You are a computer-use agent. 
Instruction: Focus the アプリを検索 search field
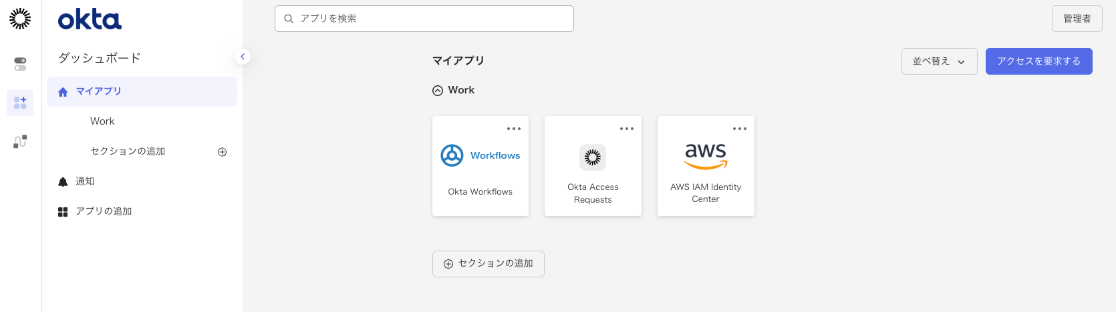(431, 19)
